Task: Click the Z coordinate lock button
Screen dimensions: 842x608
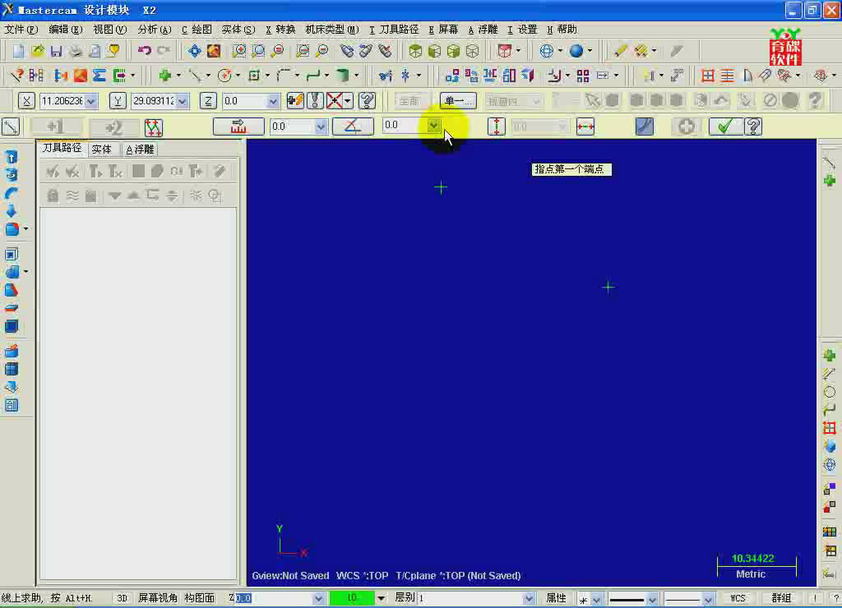Action: coord(208,100)
